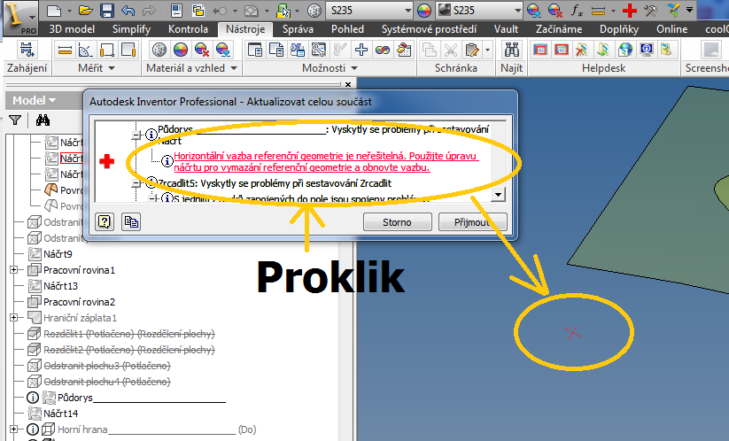The width and height of the screenshot is (729, 441).
Task: Expand the Pracovní rovina1 tree node
Action: point(14,270)
